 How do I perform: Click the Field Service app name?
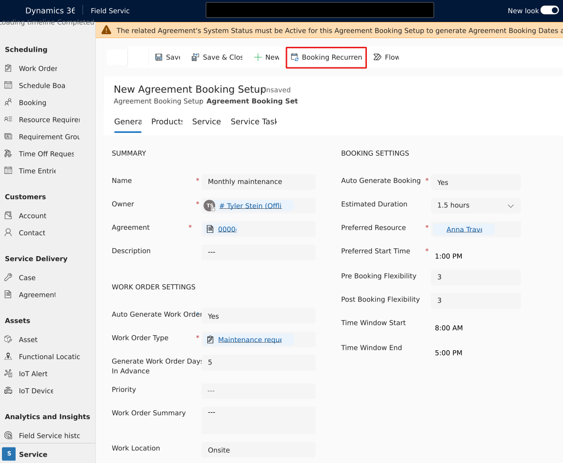tap(110, 11)
